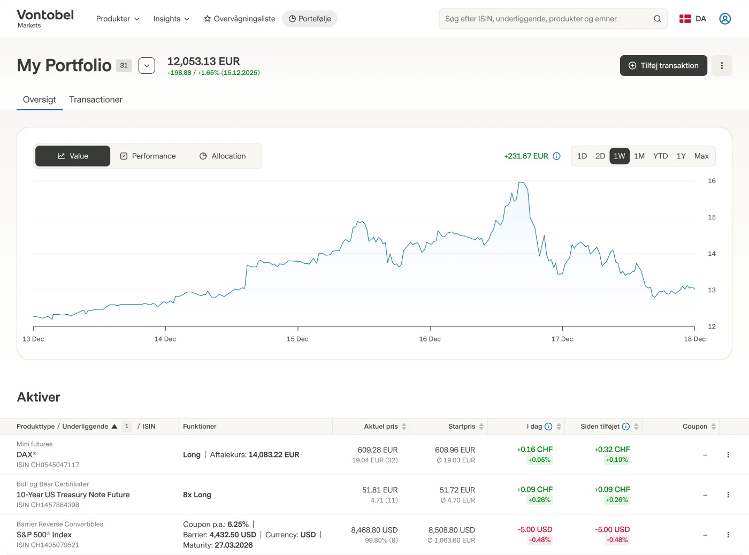
Task: Switch to the Oversigt tab
Action: (40, 100)
